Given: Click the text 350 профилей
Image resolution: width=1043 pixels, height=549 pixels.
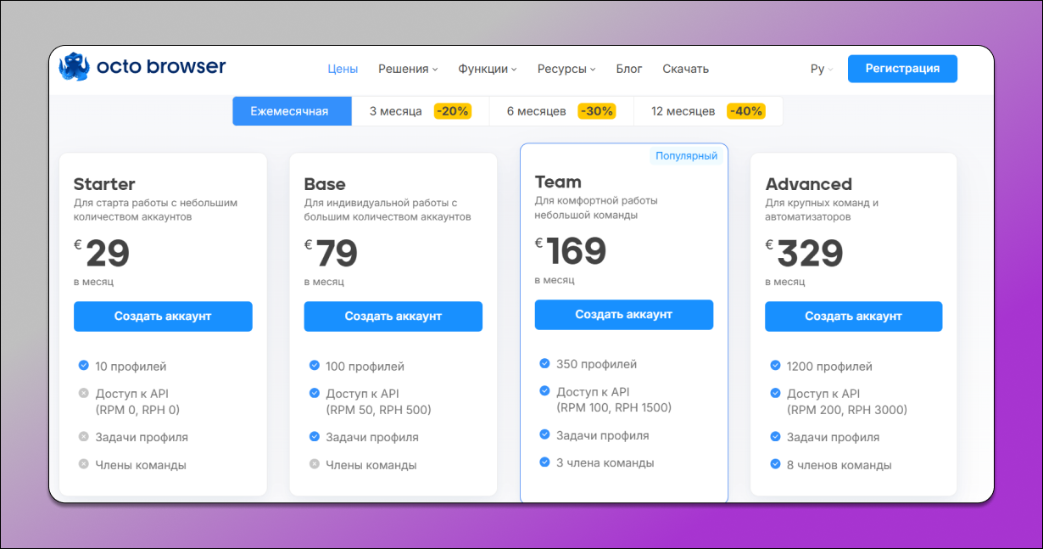Looking at the screenshot, I should click(597, 364).
